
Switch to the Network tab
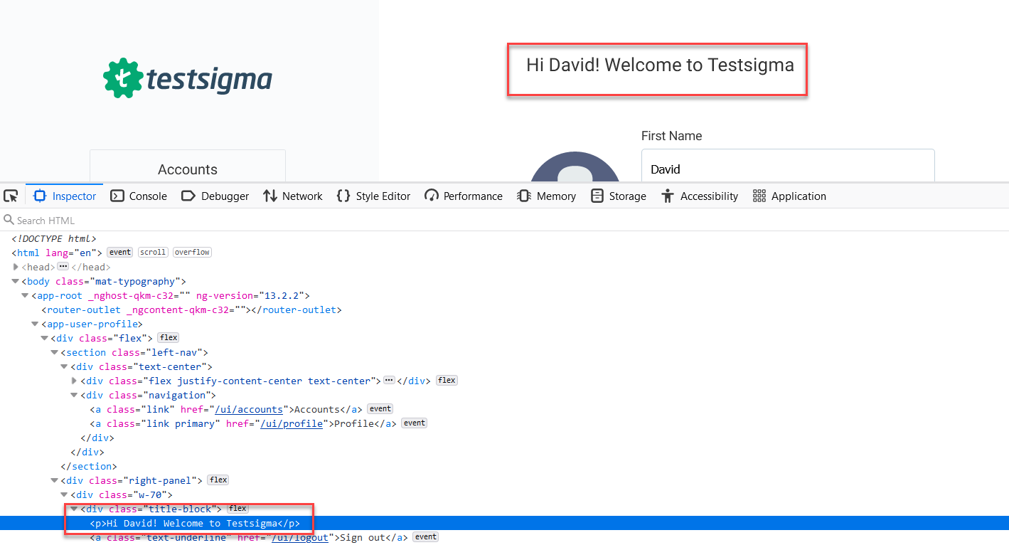(292, 196)
